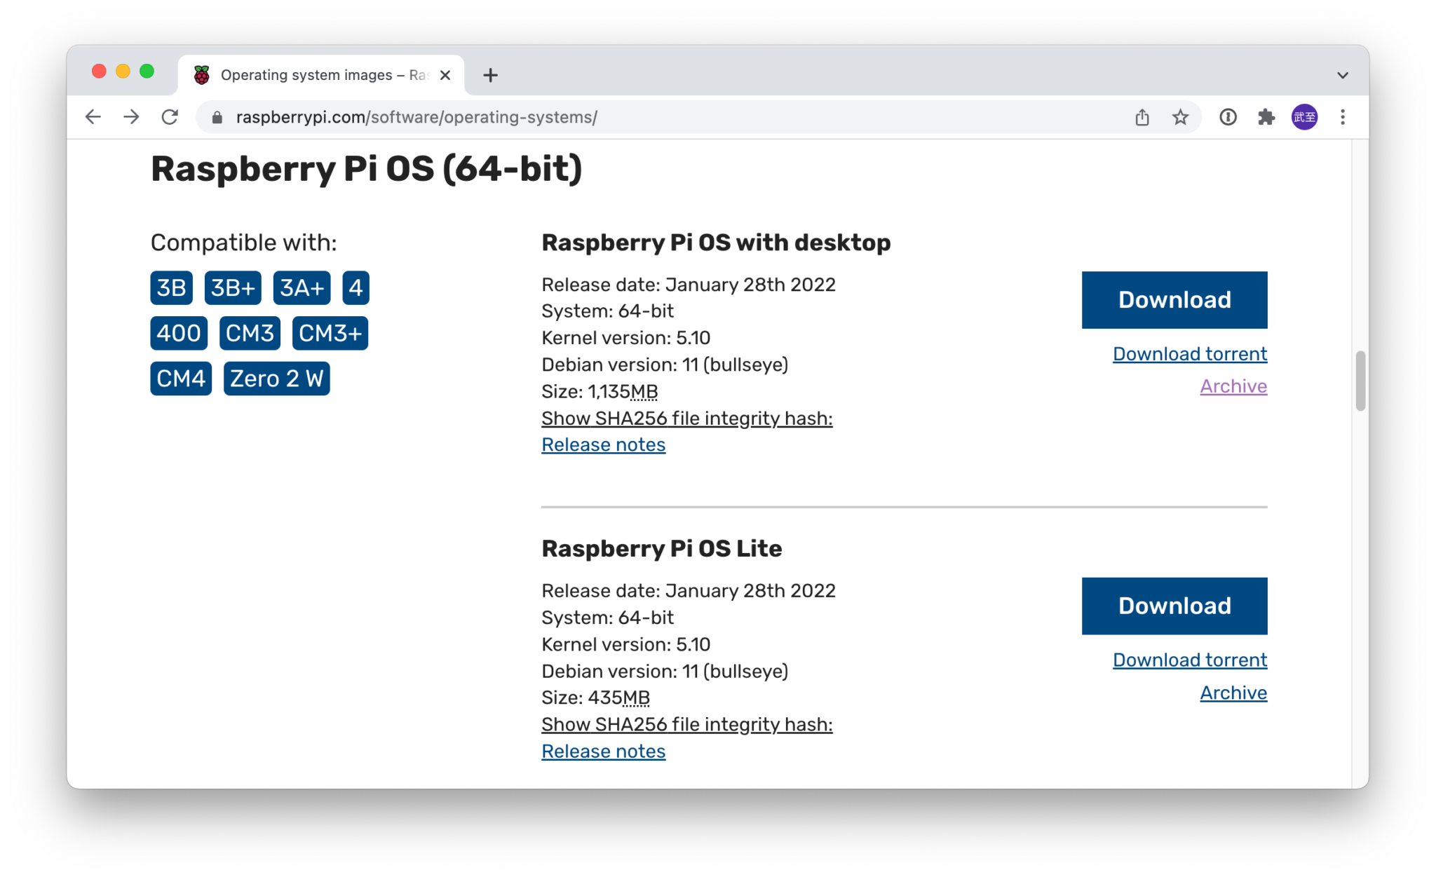Open the Archive for Raspberry Pi OS Lite
The height and width of the screenshot is (877, 1436).
1233,692
